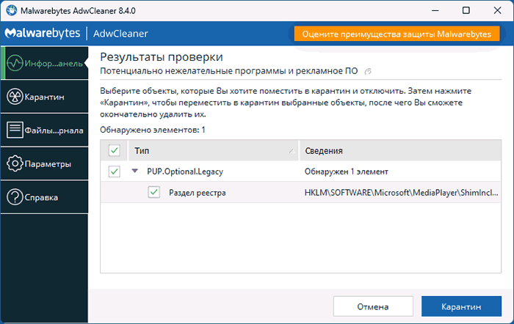The height and width of the screenshot is (324, 514).
Task: Collapse the PUP.Optional.Legacy group arrow
Action: point(134,171)
